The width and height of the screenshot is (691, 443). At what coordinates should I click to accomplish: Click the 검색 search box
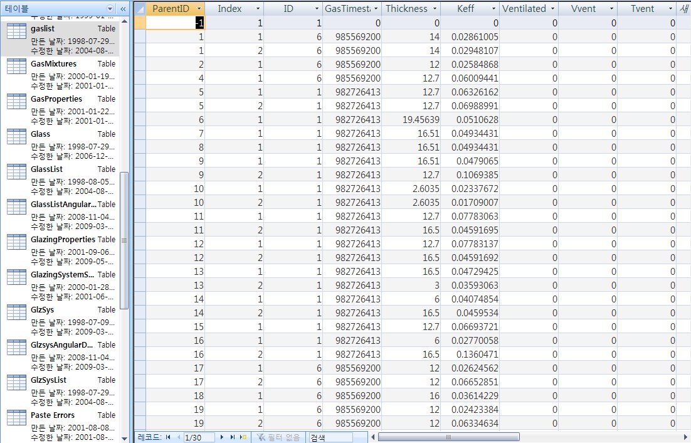pos(329,437)
